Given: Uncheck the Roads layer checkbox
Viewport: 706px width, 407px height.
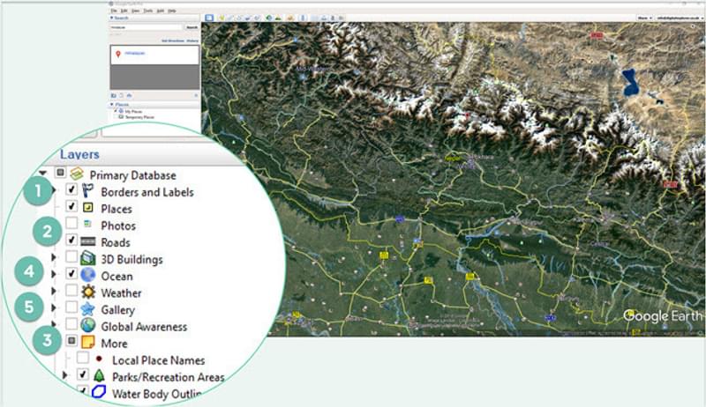Looking at the screenshot, I should coord(71,242).
